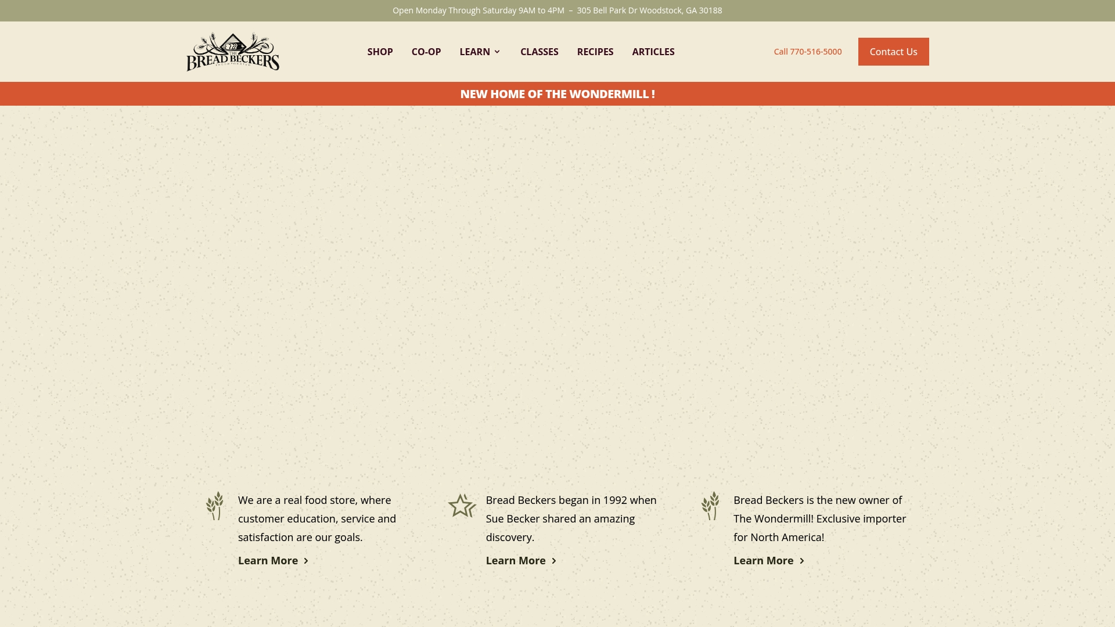This screenshot has width=1115, height=627.
Task: Click the 305 Bell Park Dr Woodstock address
Action: pos(649,10)
